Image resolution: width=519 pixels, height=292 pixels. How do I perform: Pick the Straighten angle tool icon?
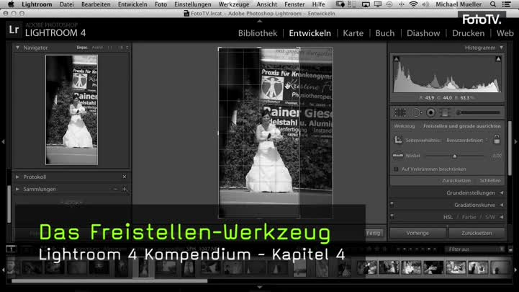tap(398, 156)
